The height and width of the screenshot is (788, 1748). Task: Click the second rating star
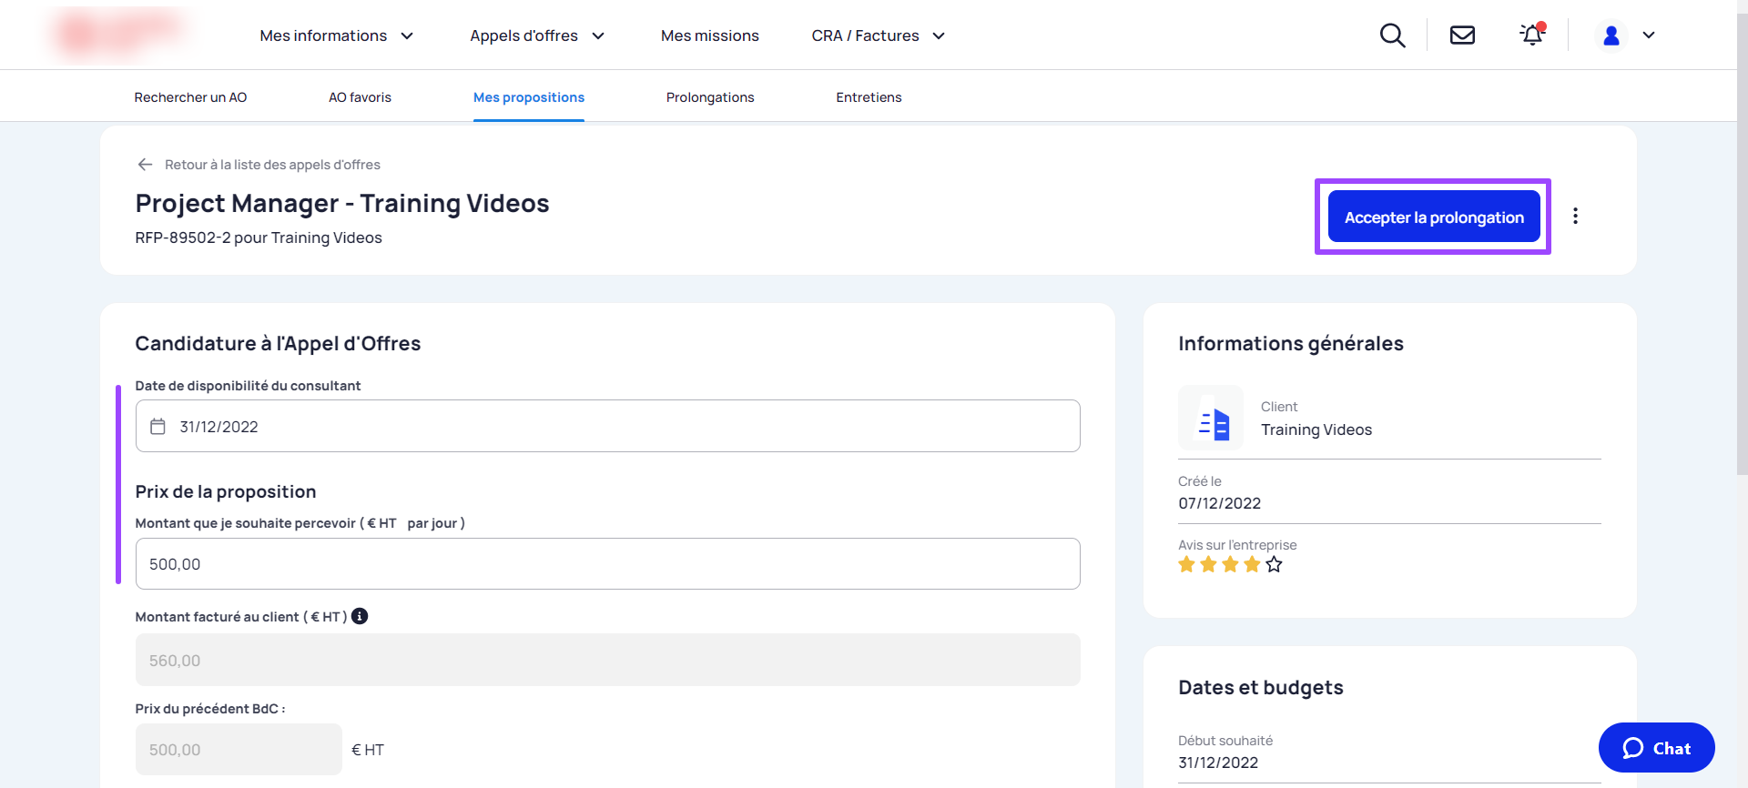point(1208,564)
